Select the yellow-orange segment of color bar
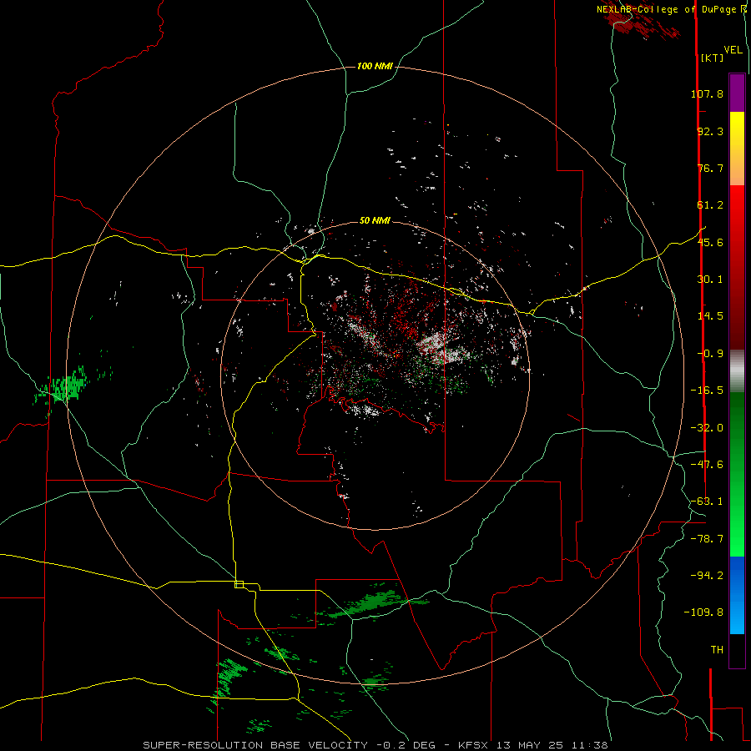751x751 pixels. [737, 149]
